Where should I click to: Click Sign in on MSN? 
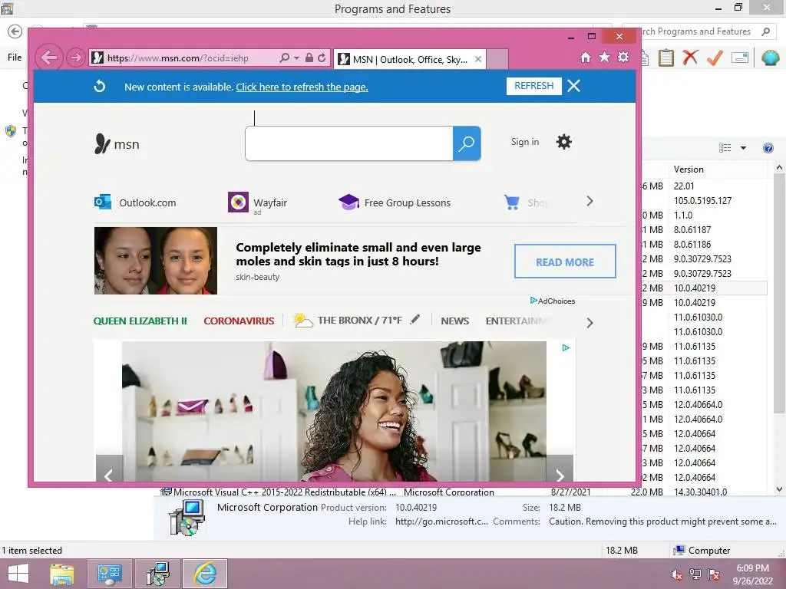pyautogui.click(x=525, y=142)
